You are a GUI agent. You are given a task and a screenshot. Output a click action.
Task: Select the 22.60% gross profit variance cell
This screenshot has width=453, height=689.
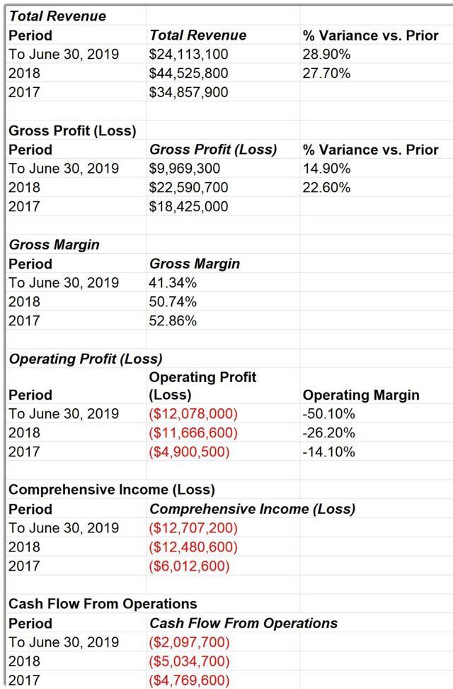coord(326,188)
